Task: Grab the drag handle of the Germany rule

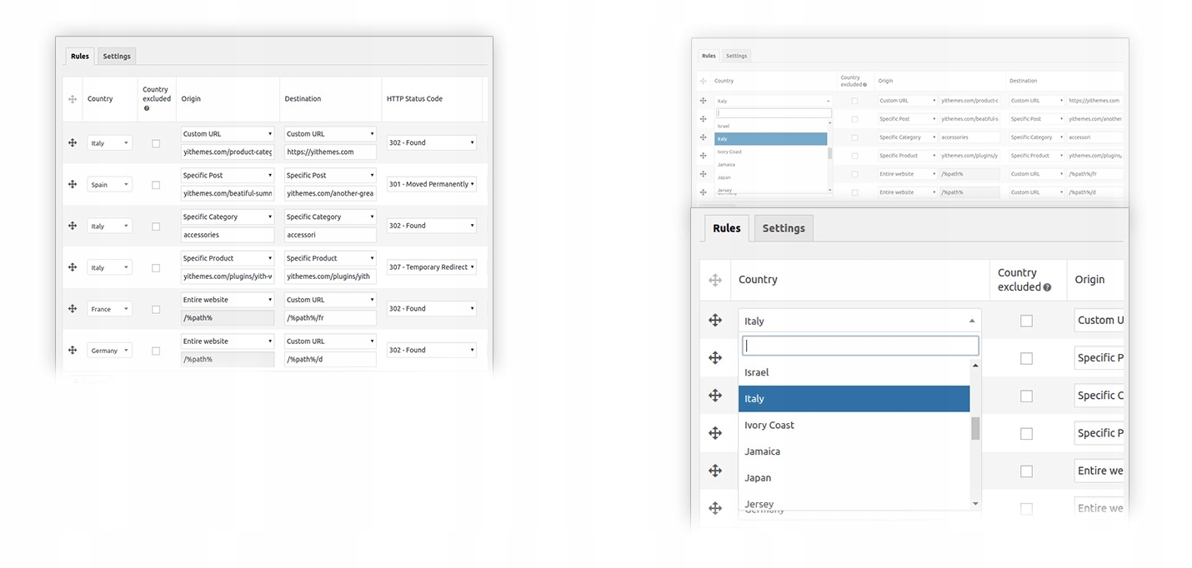Action: point(73,350)
